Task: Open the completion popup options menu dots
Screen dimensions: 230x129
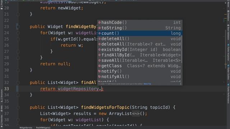Action: tap(180, 84)
